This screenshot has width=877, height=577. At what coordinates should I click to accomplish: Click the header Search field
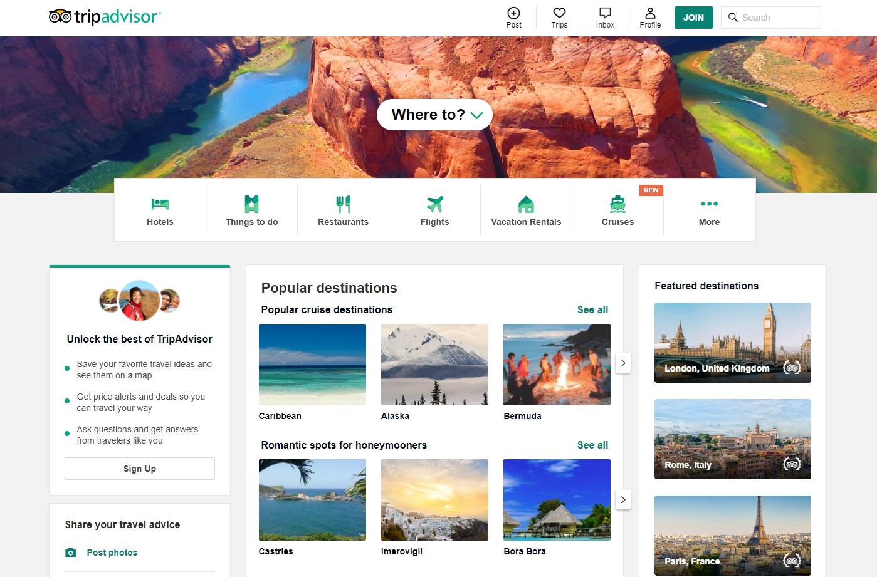[x=770, y=18]
